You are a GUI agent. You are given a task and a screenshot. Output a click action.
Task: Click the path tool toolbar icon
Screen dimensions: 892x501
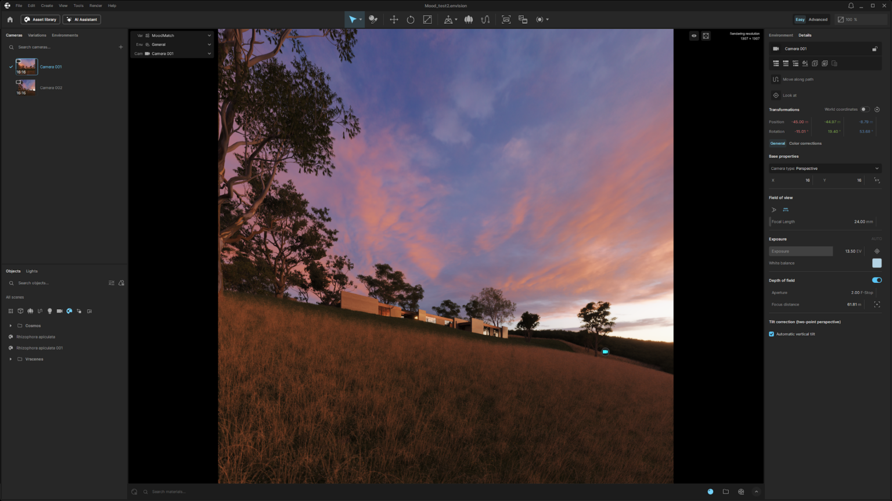click(485, 19)
